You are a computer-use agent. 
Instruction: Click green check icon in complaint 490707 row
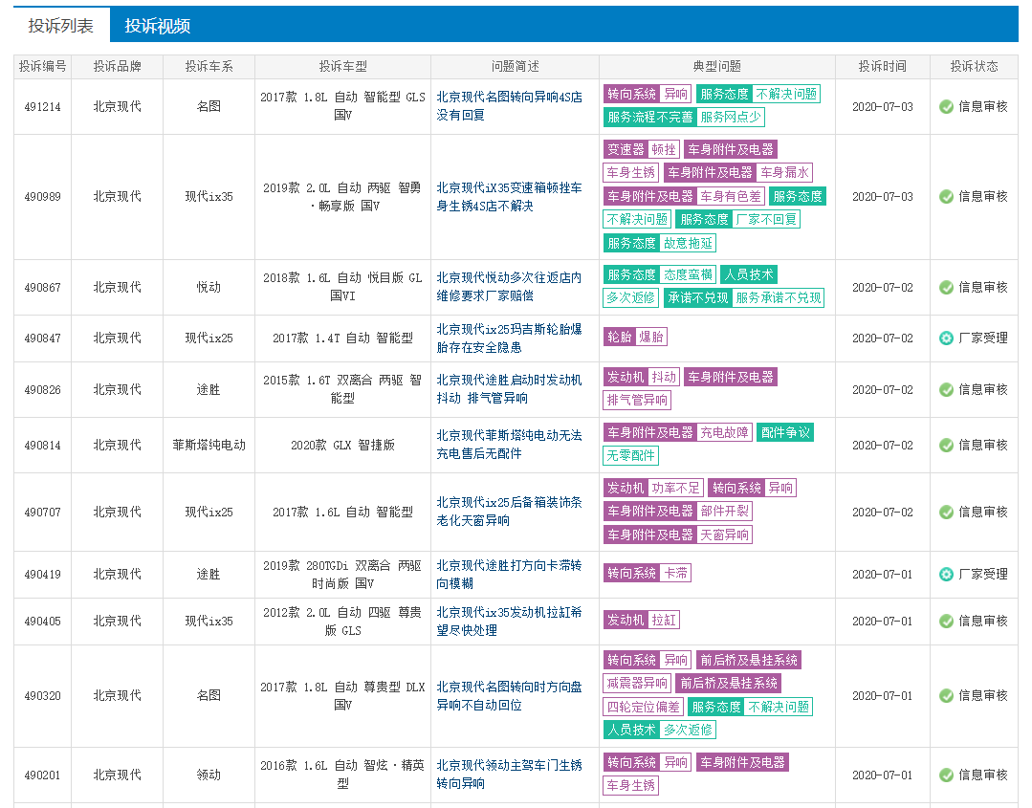tap(946, 512)
